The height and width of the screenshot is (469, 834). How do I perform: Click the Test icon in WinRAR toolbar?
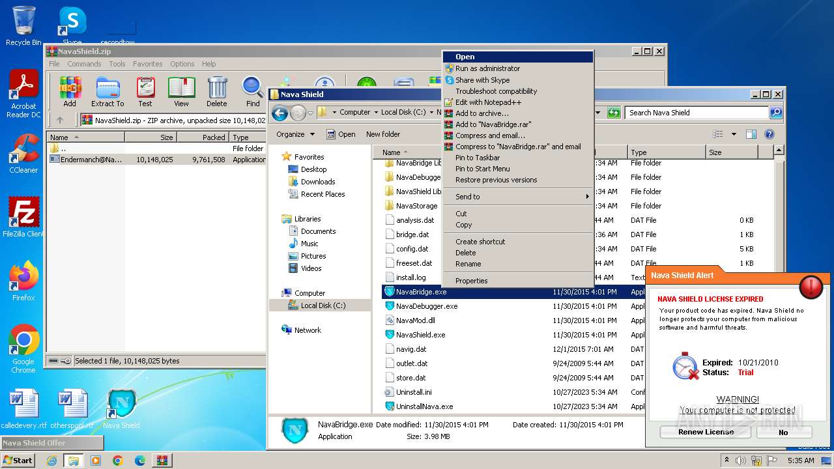pyautogui.click(x=145, y=92)
